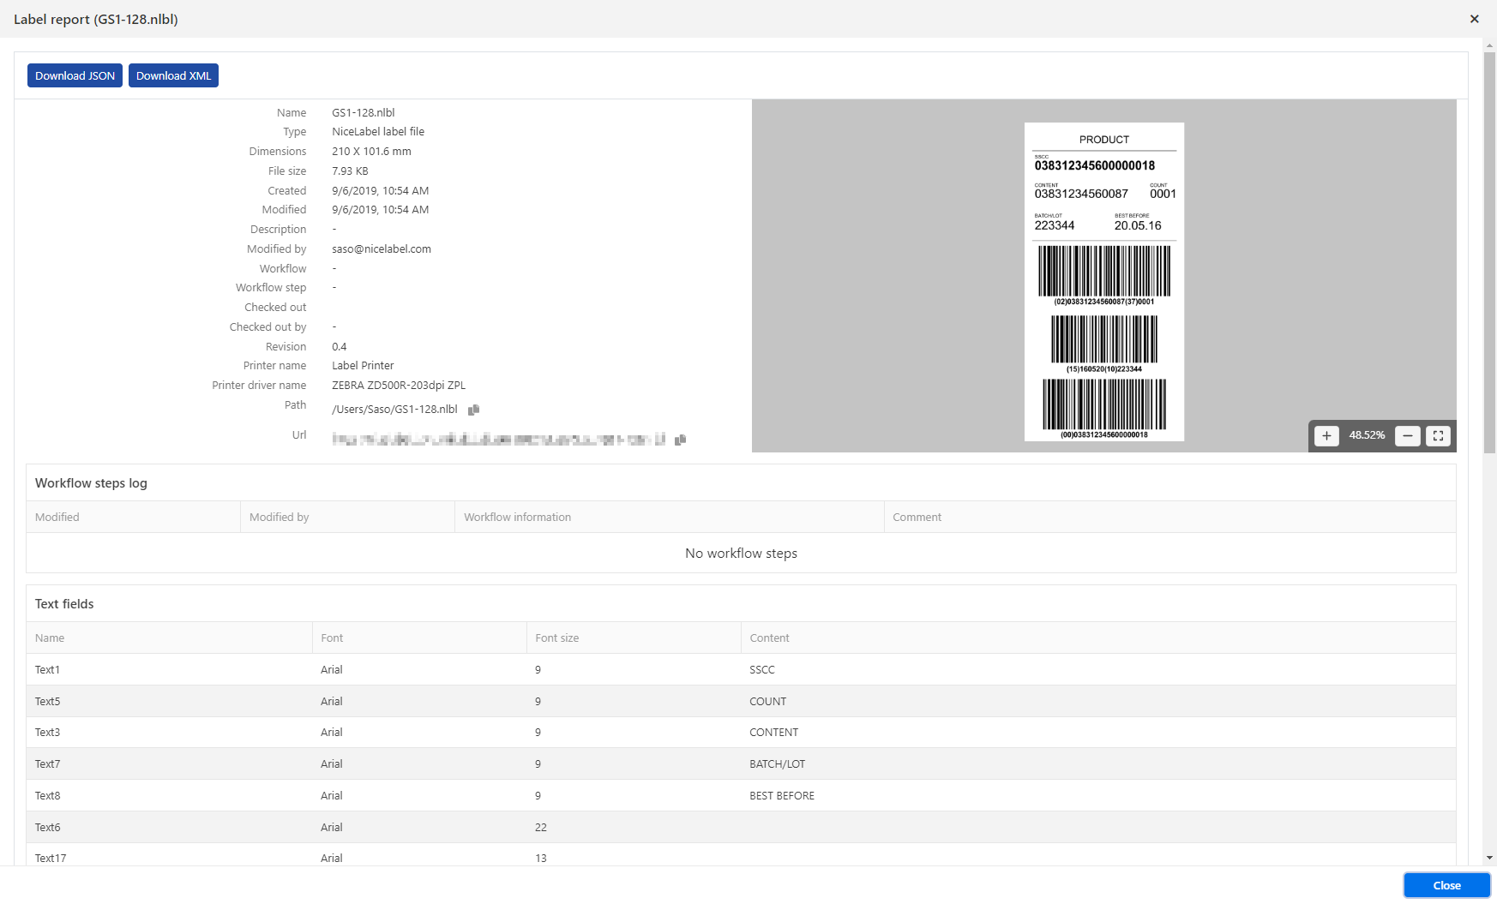Zoom out of the label preview
The image size is (1497, 904).
click(x=1407, y=435)
